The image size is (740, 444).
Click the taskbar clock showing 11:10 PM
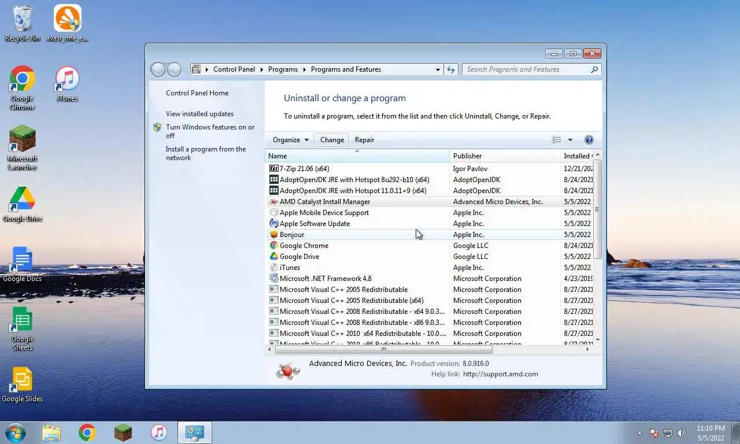pos(711,433)
